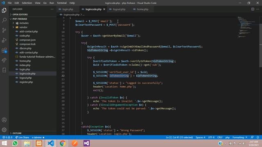
Task: Switch to the logout.php tab
Action: pyautogui.click(x=119, y=9)
